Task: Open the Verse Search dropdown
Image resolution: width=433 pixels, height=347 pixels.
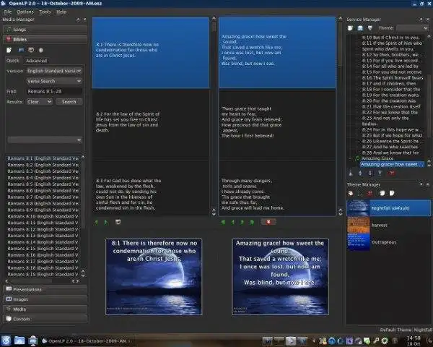Action: click(x=54, y=81)
